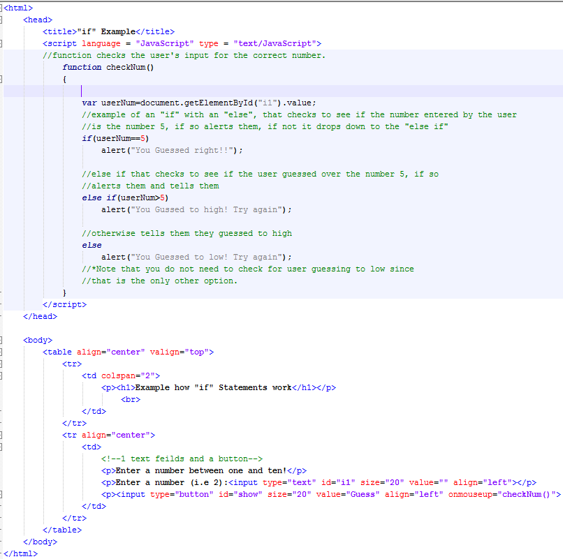Click the 'function checkNum()' declaration

(x=108, y=67)
